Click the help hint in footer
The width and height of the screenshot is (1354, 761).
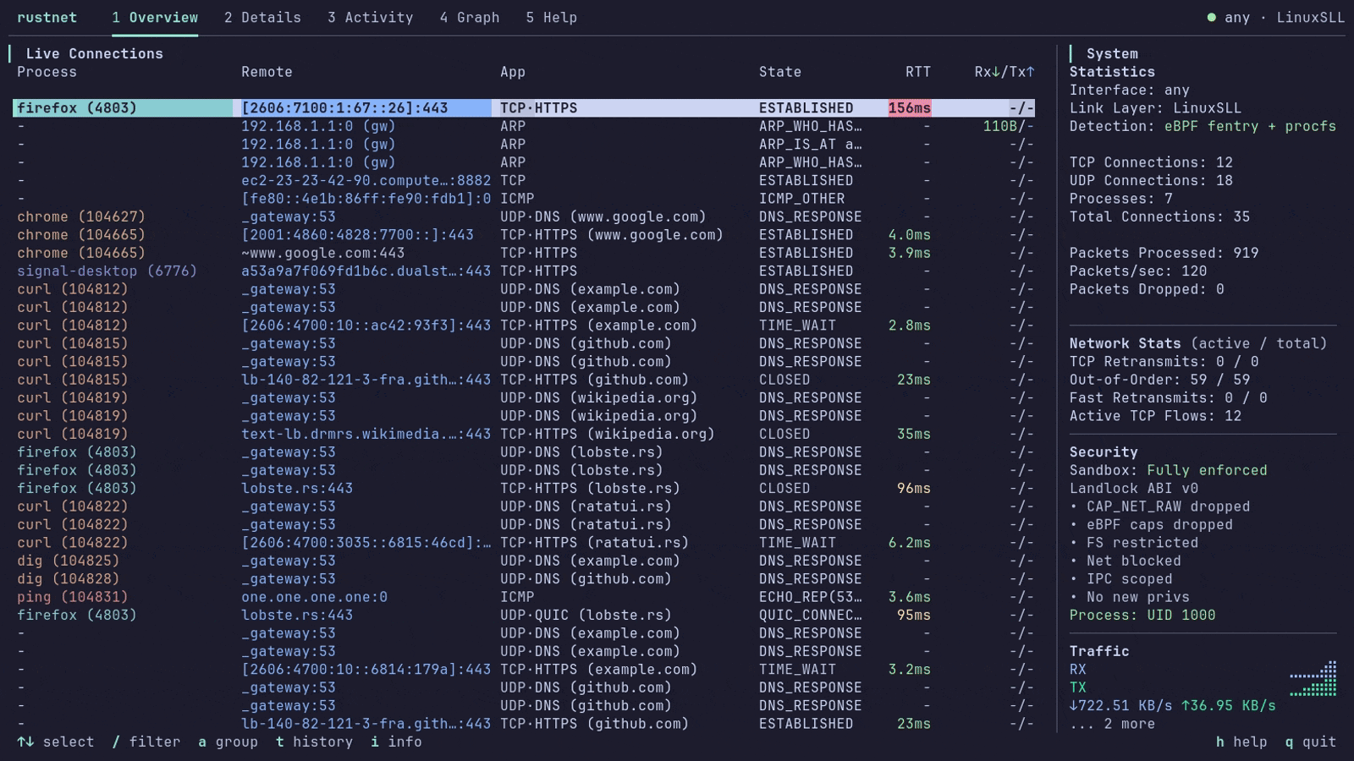click(1241, 742)
